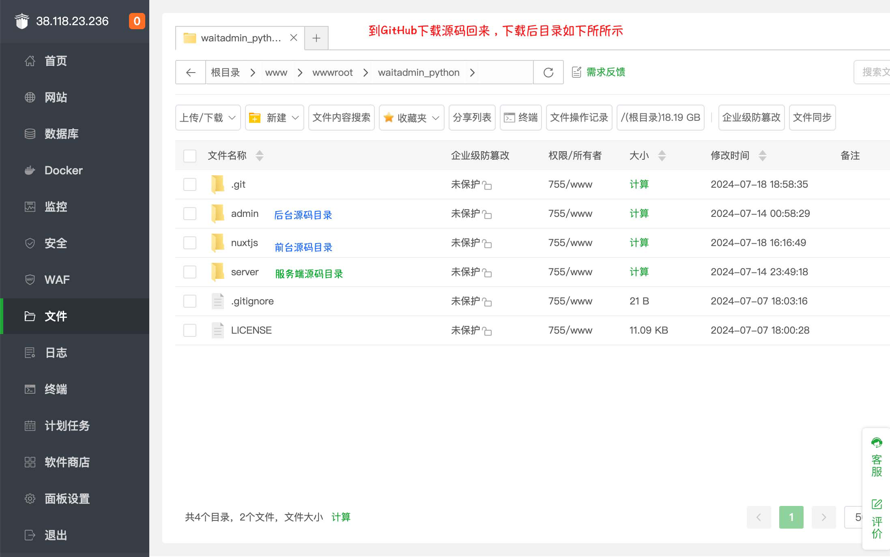Click the lock icon in the nuxtjs row

[x=487, y=244]
